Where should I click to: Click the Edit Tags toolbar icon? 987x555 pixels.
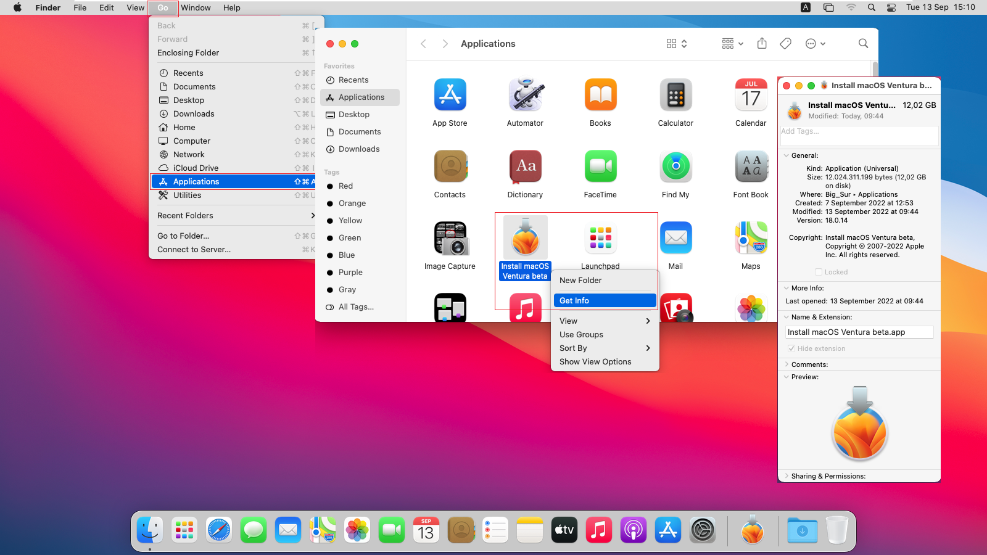pos(785,43)
